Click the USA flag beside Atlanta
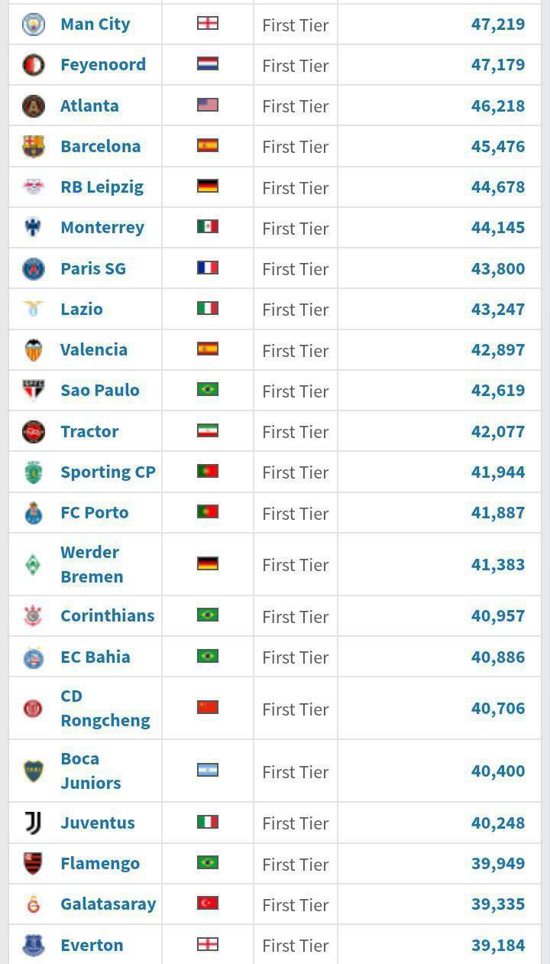 click(x=208, y=105)
